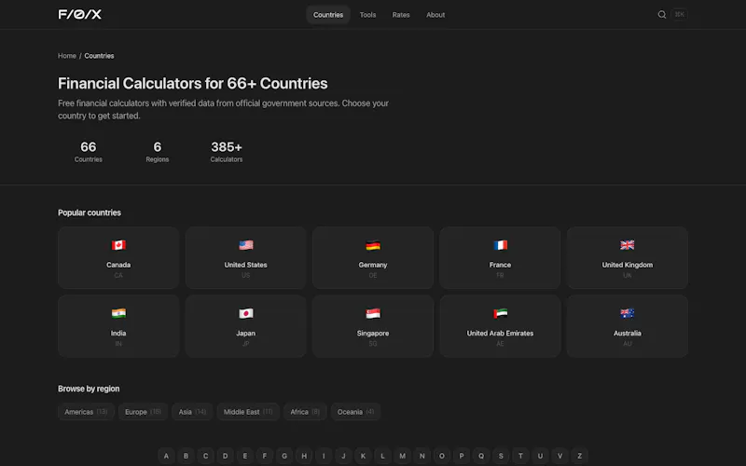The height and width of the screenshot is (466, 746).
Task: Open the United Arab Emirates name label
Action: tap(500, 334)
